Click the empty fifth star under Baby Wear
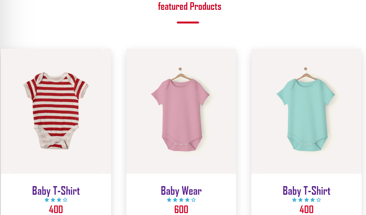Screen dimensions: 366x215 coord(194,200)
